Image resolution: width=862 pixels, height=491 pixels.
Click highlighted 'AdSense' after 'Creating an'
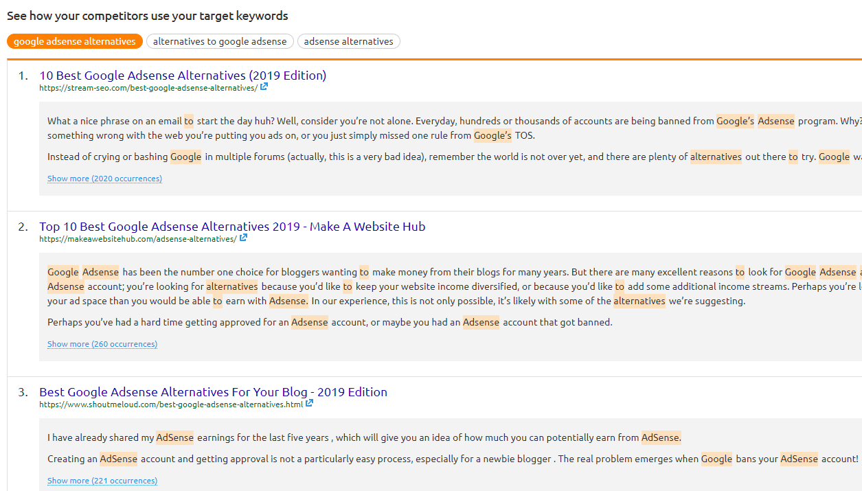click(x=118, y=459)
